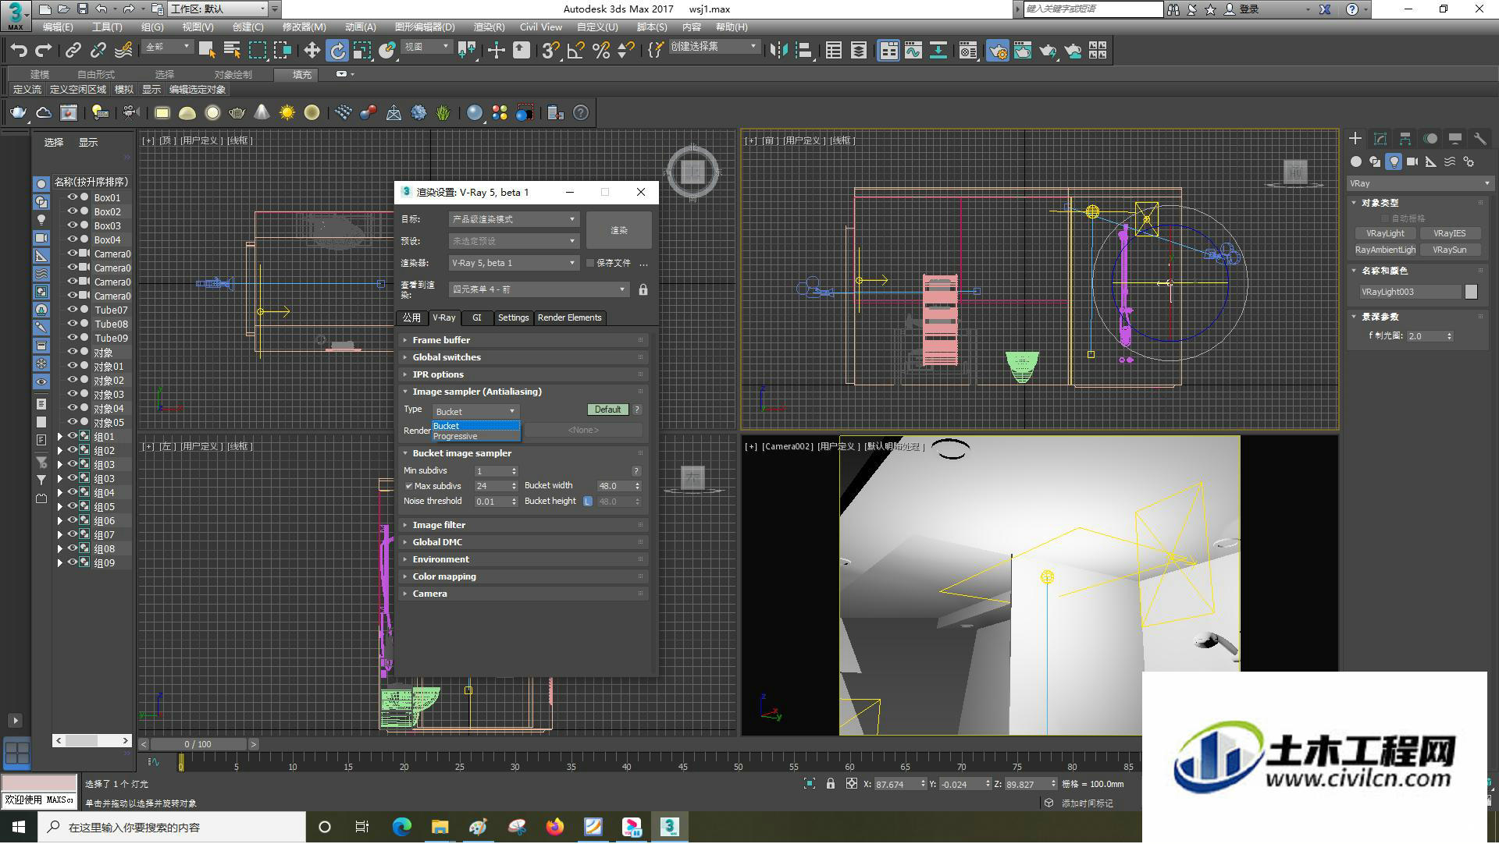This screenshot has width=1499, height=844.
Task: Uncheck the Max subdivs checkbox
Action: coord(408,486)
